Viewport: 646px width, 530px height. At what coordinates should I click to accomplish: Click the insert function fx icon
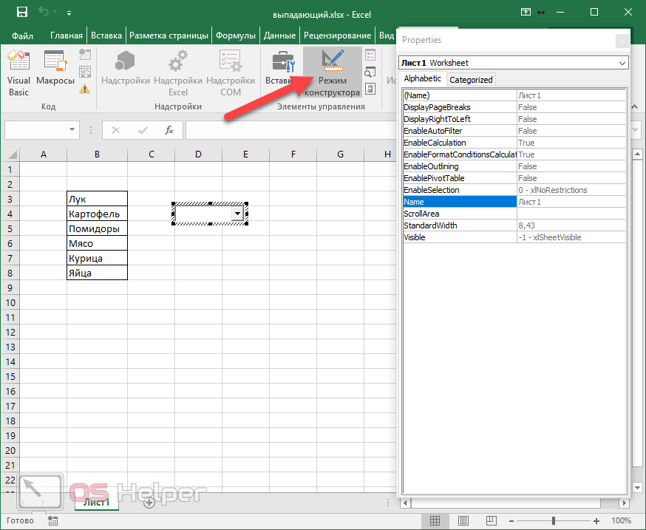169,130
